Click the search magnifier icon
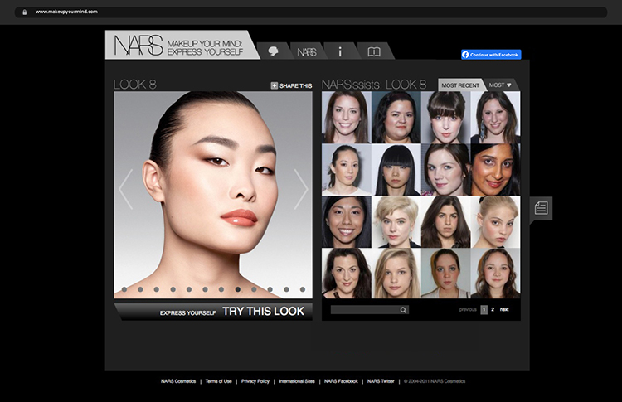This screenshot has height=402, width=622. tap(403, 310)
